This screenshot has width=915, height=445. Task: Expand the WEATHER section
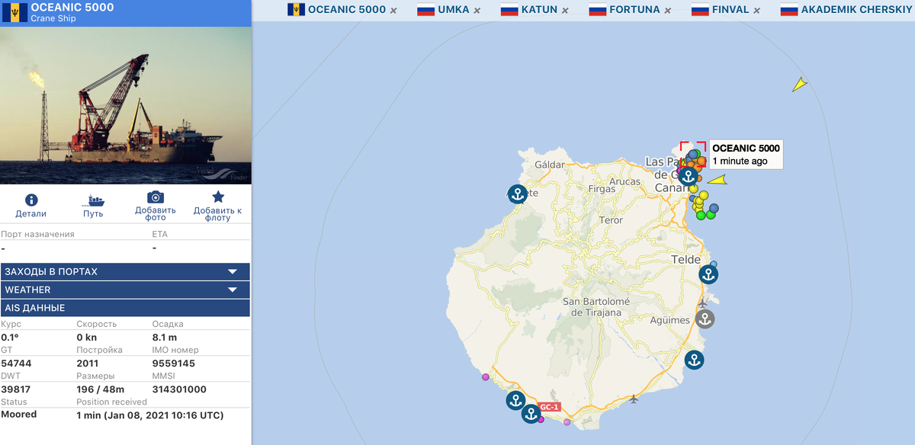click(126, 290)
